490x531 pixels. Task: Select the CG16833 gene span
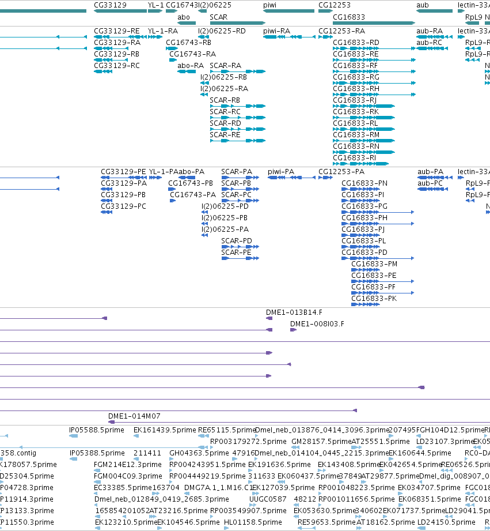pyautogui.click(x=374, y=23)
